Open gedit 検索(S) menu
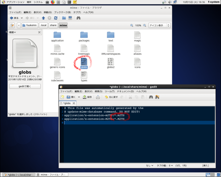This screenshot has height=177, width=221. pyautogui.click(x=99, y=91)
